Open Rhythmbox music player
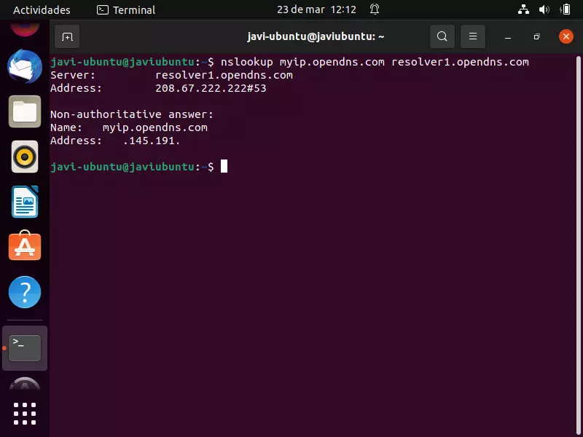The height and width of the screenshot is (437, 583). click(x=25, y=157)
